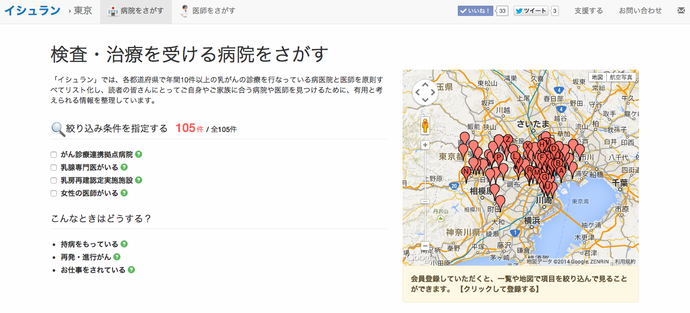Switch map to 航空写真 view

point(621,77)
